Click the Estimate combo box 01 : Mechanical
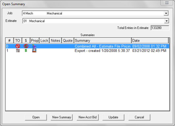This screenshot has height=126, width=175. [x=96, y=21]
